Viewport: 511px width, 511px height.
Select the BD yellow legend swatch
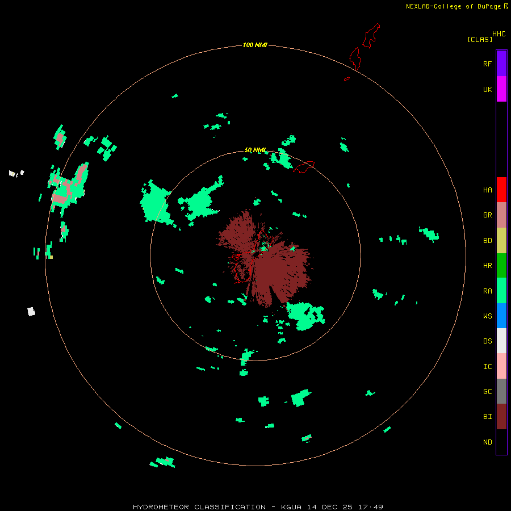pos(501,241)
